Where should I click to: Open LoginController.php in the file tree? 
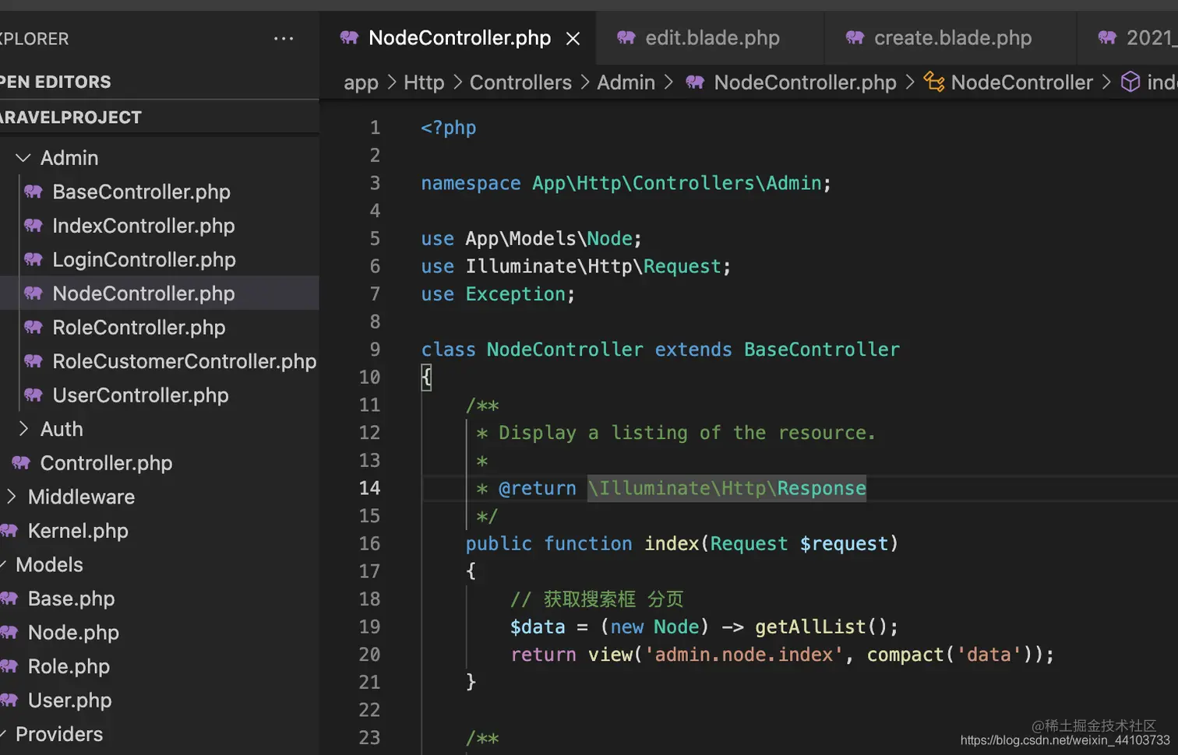pyautogui.click(x=143, y=259)
